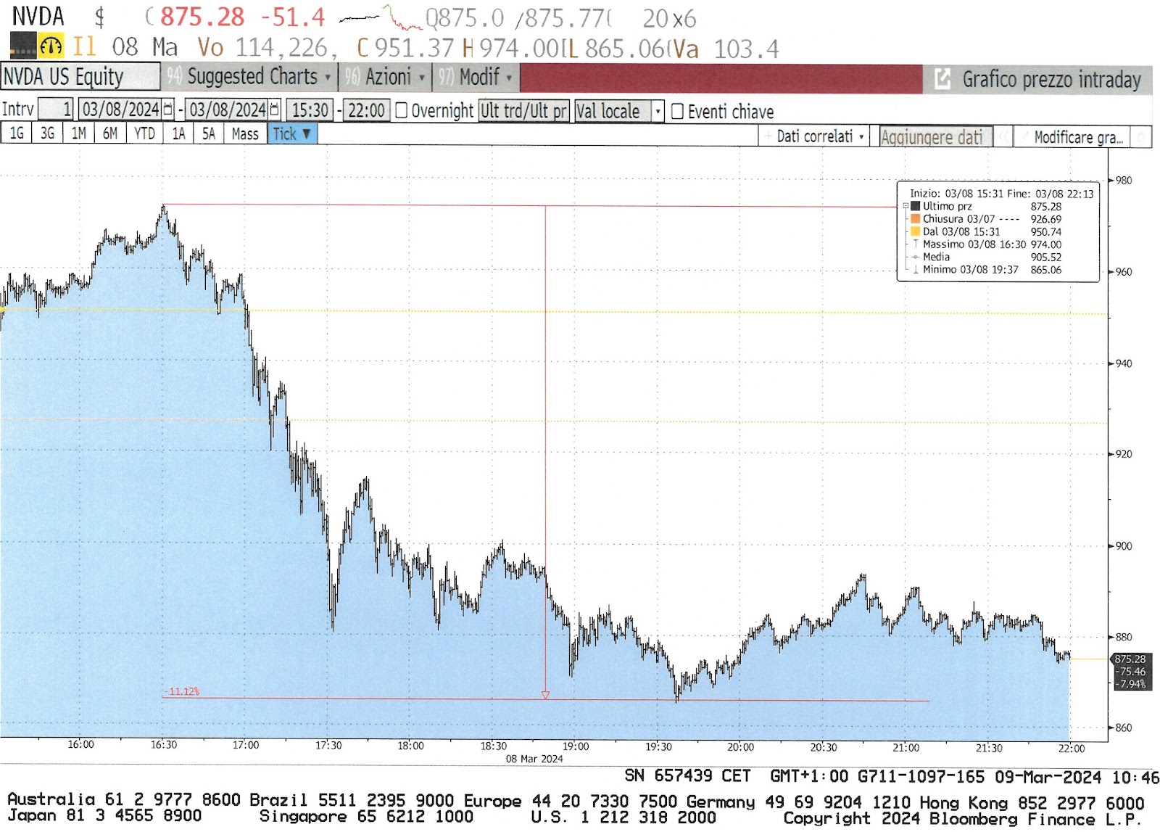Image resolution: width=1160 pixels, height=832 pixels.
Task: Click the Vo 114,226 volume readout
Action: click(x=268, y=48)
